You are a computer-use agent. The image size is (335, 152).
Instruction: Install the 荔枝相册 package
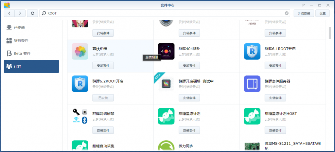click(103, 65)
